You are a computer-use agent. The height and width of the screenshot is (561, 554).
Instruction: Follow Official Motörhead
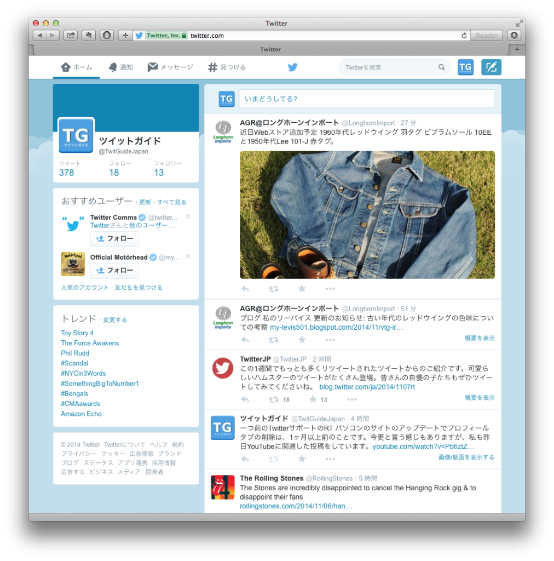(x=114, y=271)
